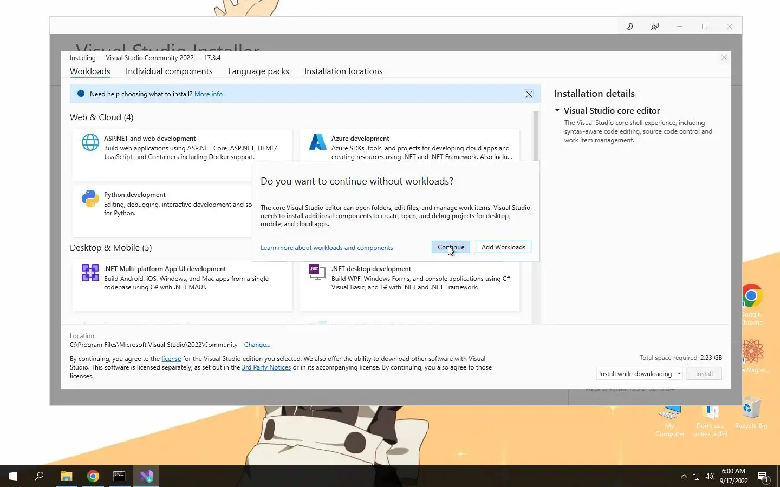This screenshot has width=780, height=487.
Task: Open the license link
Action: click(x=171, y=359)
